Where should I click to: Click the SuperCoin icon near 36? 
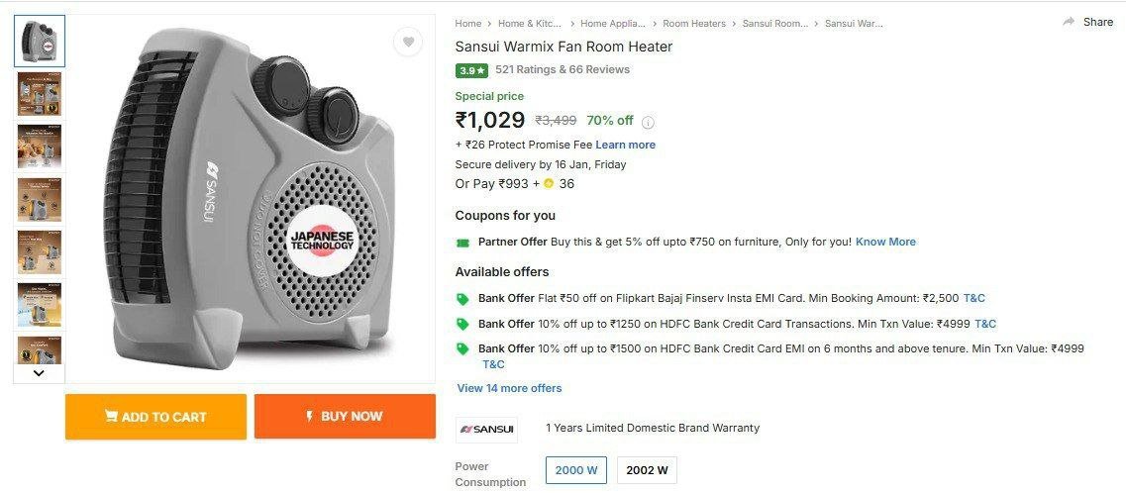[549, 184]
